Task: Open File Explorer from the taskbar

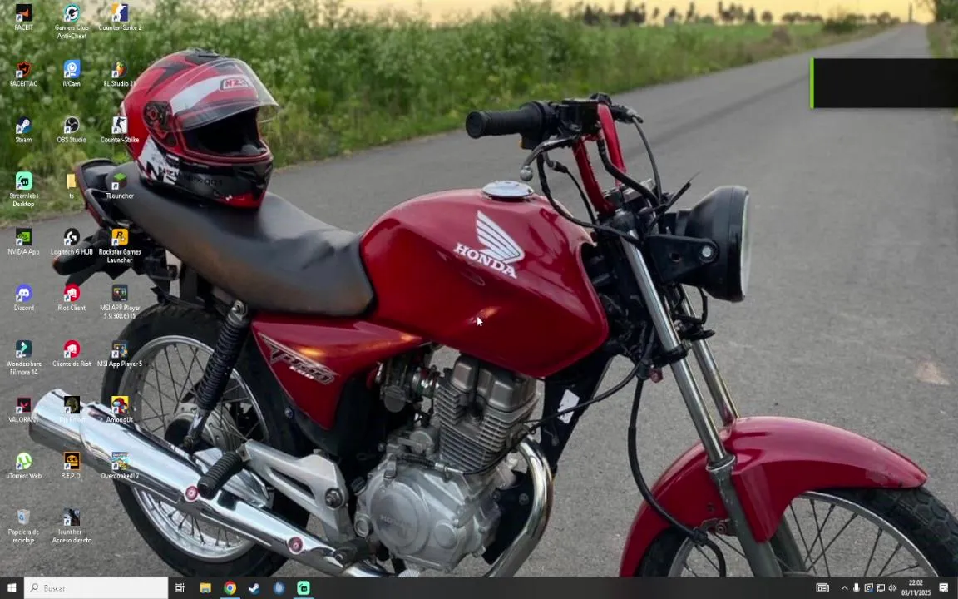Action: [x=205, y=588]
